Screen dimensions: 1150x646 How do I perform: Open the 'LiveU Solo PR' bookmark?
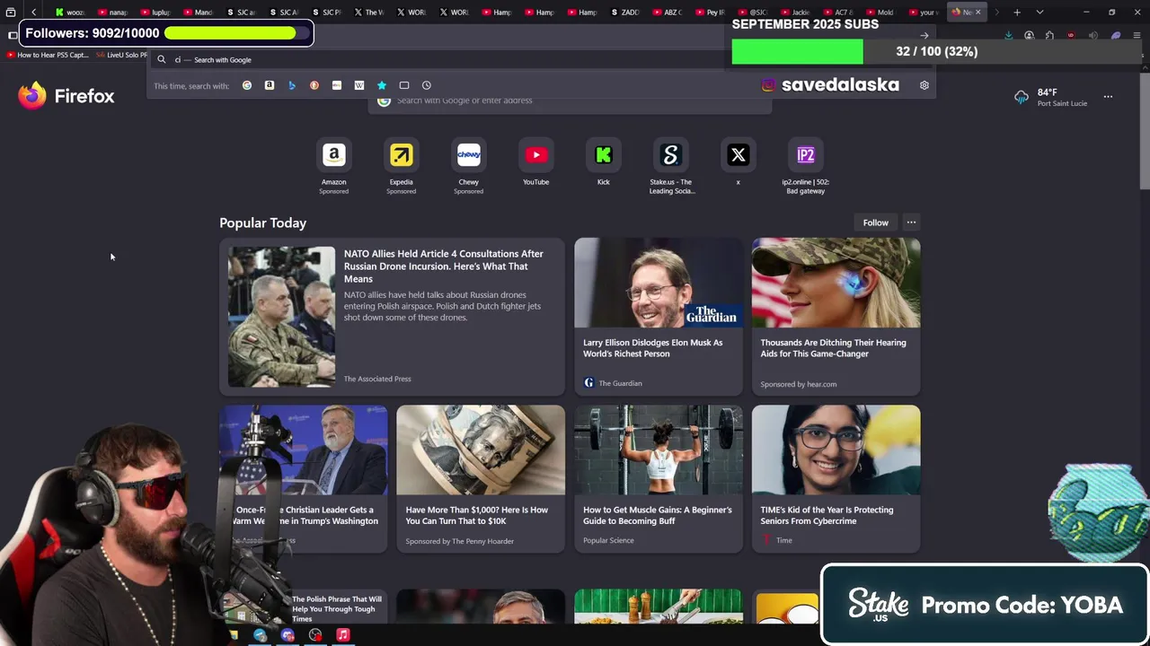pos(121,55)
